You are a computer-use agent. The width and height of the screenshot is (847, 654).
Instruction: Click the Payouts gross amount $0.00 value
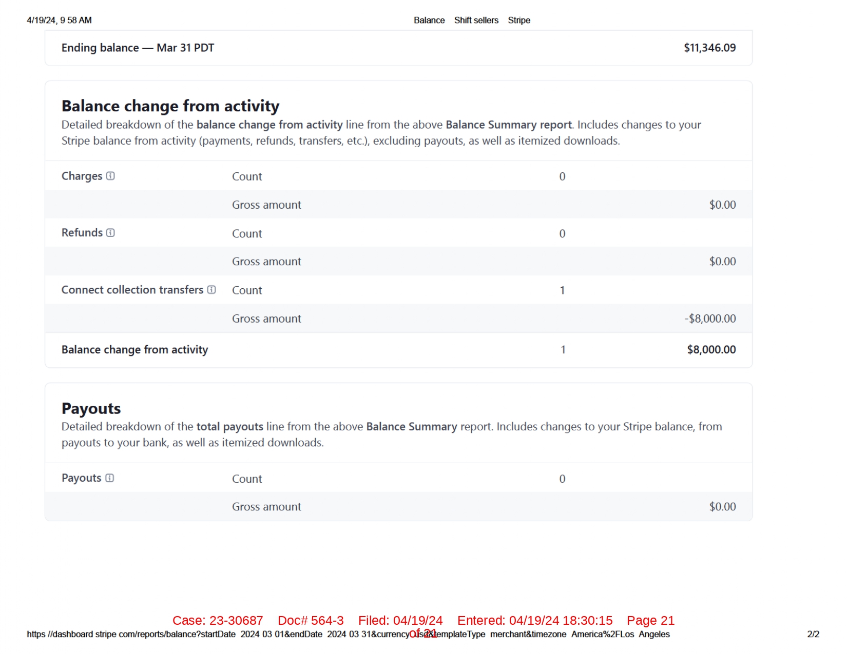[722, 507]
